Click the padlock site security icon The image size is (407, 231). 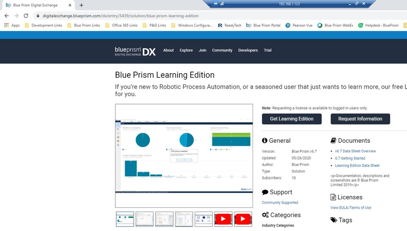(38, 16)
